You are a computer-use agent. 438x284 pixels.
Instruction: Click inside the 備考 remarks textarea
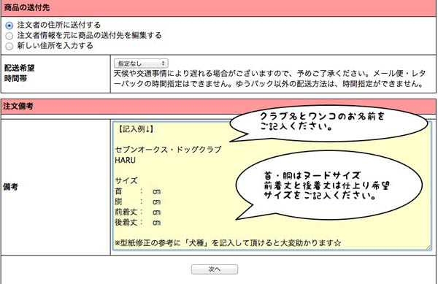[x=272, y=185]
